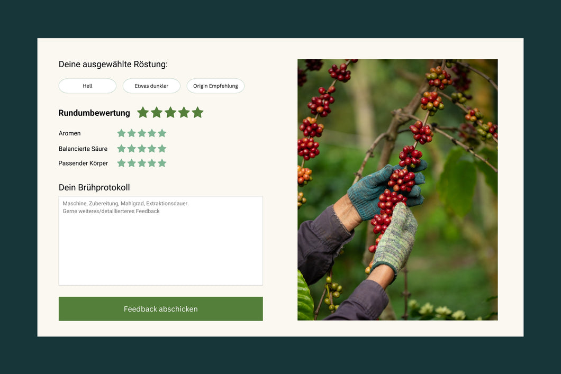Choose the Etwas dunkler roast pill

(151, 86)
